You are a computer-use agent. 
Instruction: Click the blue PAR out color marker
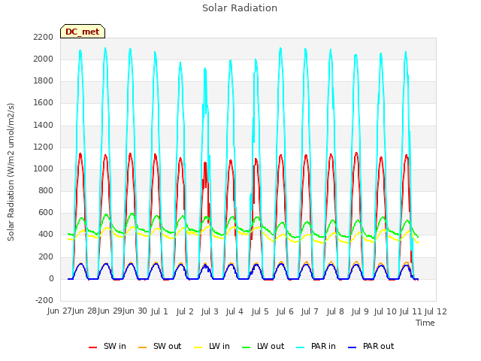tap(352, 347)
